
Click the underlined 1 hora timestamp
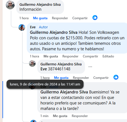tap(45, 78)
